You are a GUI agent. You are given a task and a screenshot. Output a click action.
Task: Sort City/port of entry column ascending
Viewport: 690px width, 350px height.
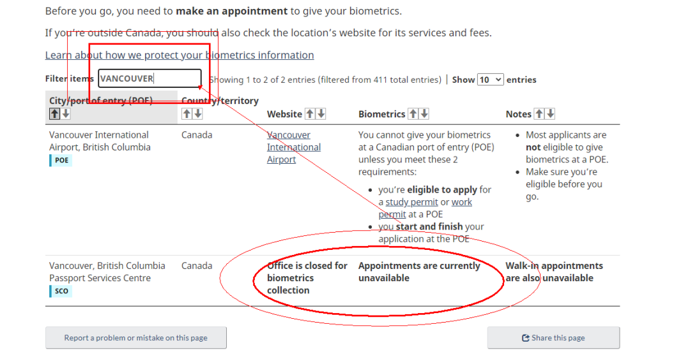pos(55,113)
